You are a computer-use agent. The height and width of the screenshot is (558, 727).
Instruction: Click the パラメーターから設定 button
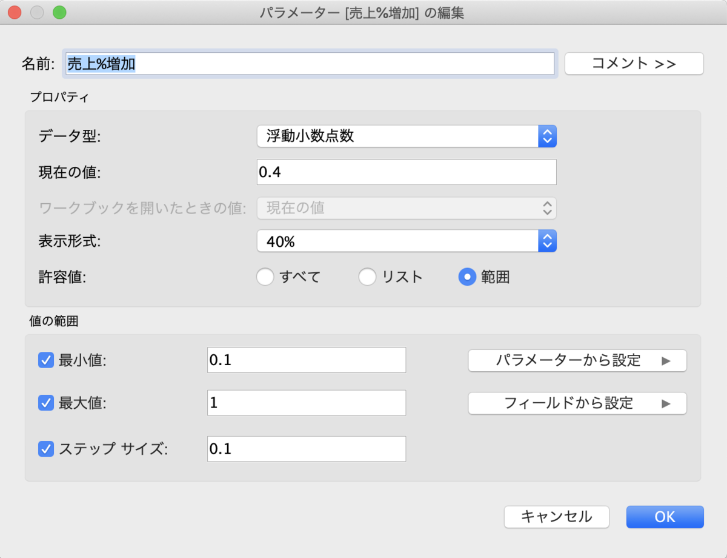tap(577, 360)
